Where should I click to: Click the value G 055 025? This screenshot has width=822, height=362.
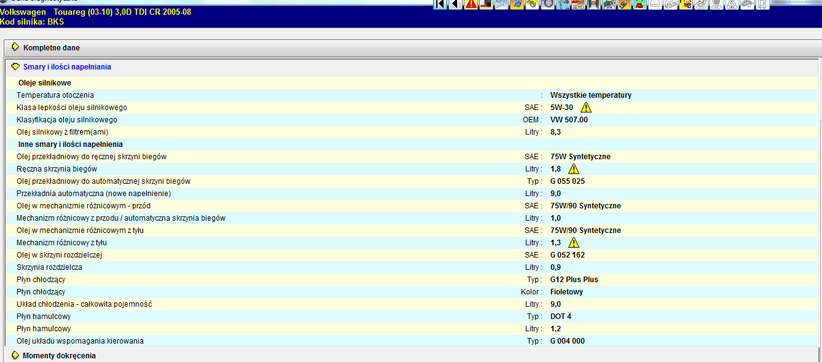[568, 181]
